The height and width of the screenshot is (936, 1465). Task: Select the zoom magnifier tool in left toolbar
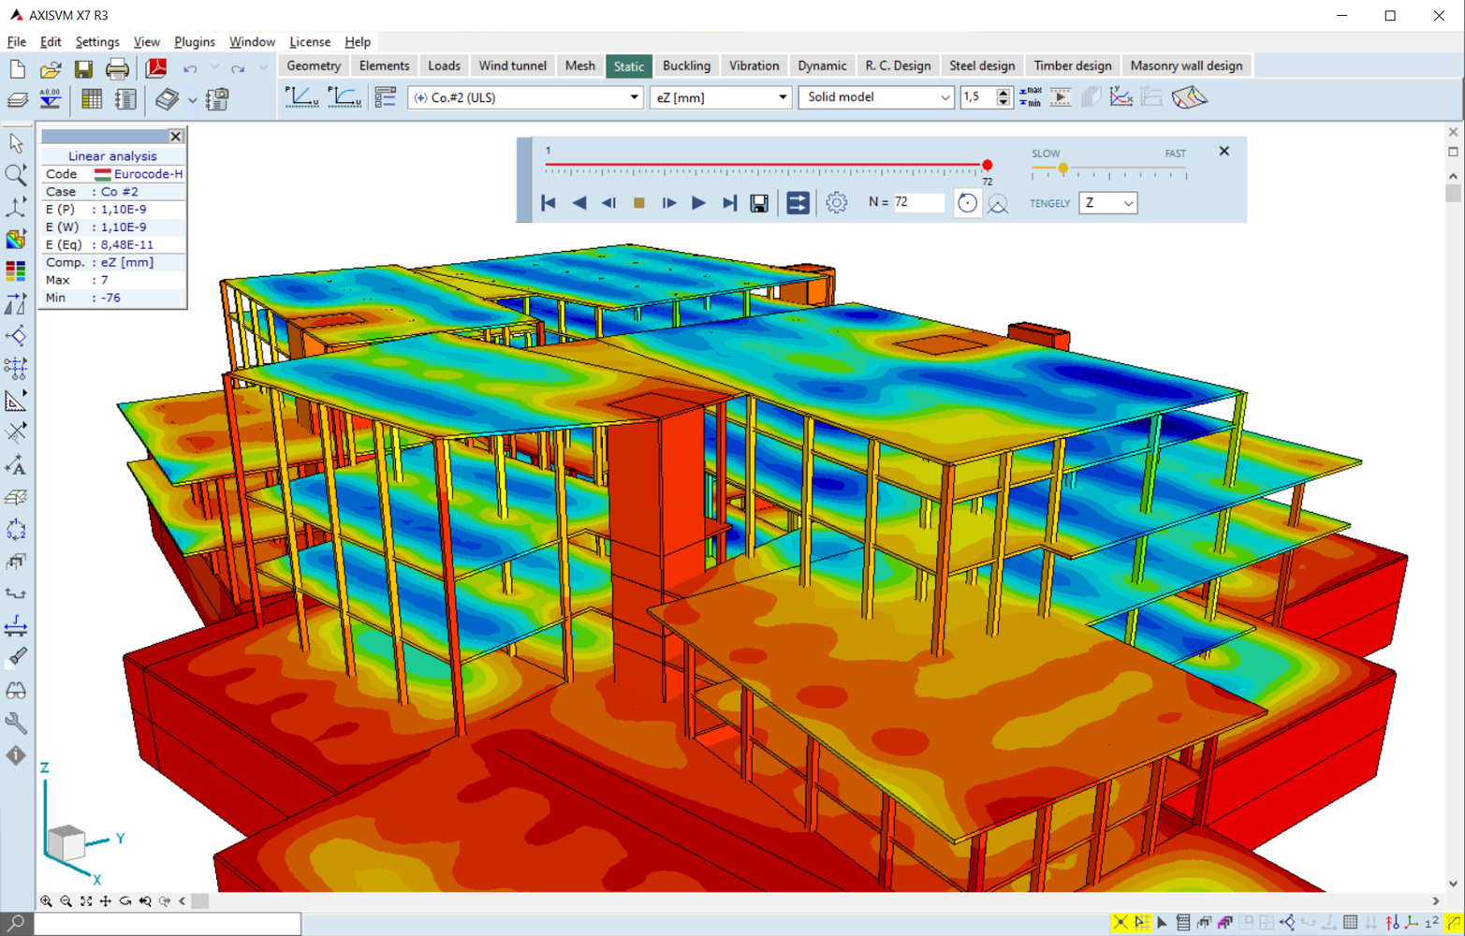pyautogui.click(x=16, y=174)
